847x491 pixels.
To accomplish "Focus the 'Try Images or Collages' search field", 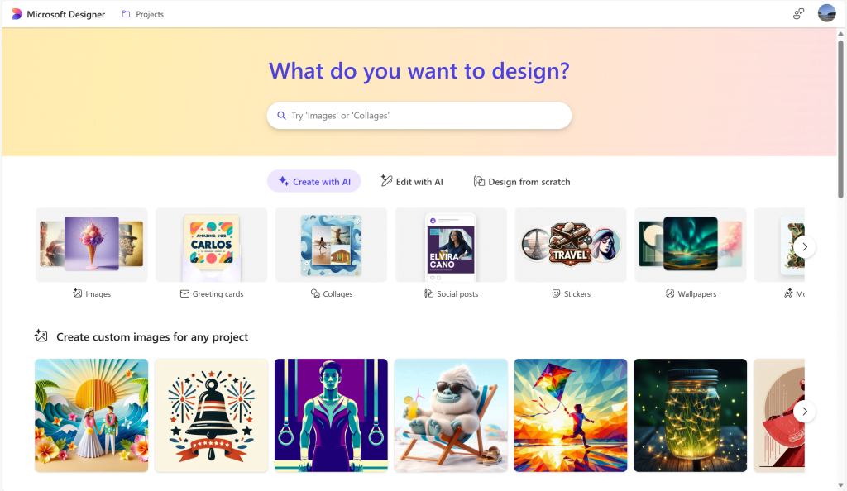I will [x=419, y=116].
